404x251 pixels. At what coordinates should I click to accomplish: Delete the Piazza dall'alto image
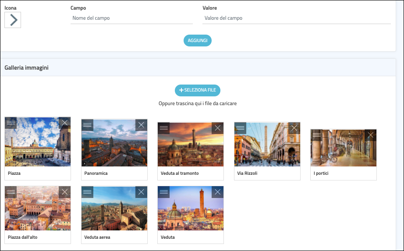64,192
